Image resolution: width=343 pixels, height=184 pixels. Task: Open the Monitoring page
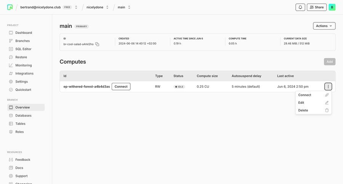(23, 65)
